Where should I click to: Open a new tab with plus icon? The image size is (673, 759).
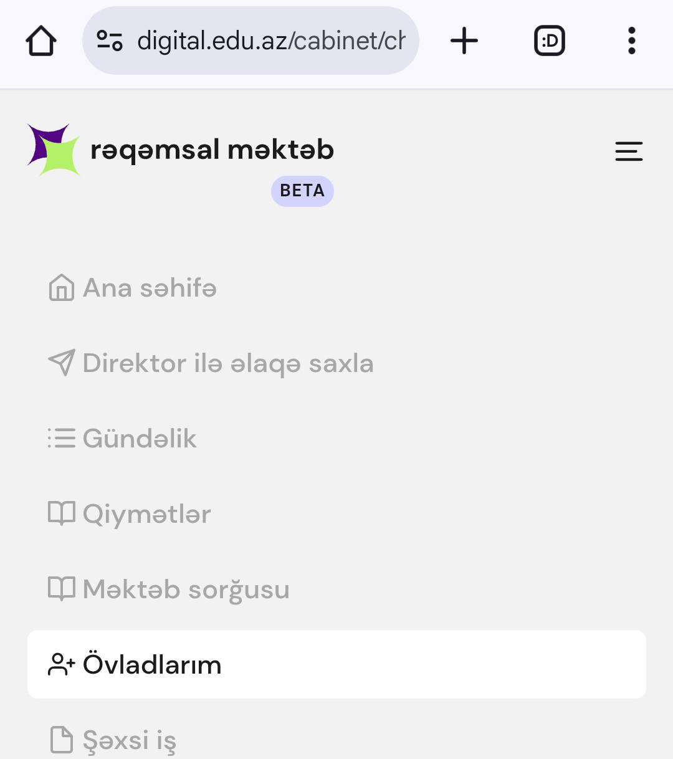(464, 41)
